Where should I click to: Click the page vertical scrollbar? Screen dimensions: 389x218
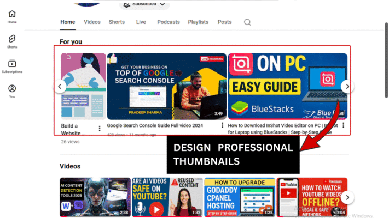(x=386, y=60)
